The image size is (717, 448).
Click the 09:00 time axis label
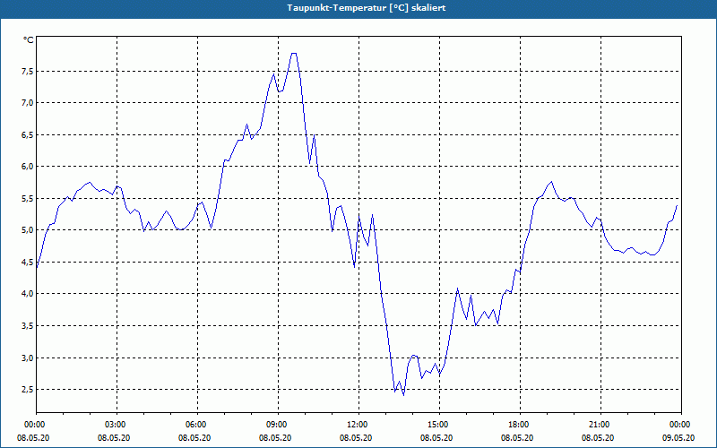[278, 425]
